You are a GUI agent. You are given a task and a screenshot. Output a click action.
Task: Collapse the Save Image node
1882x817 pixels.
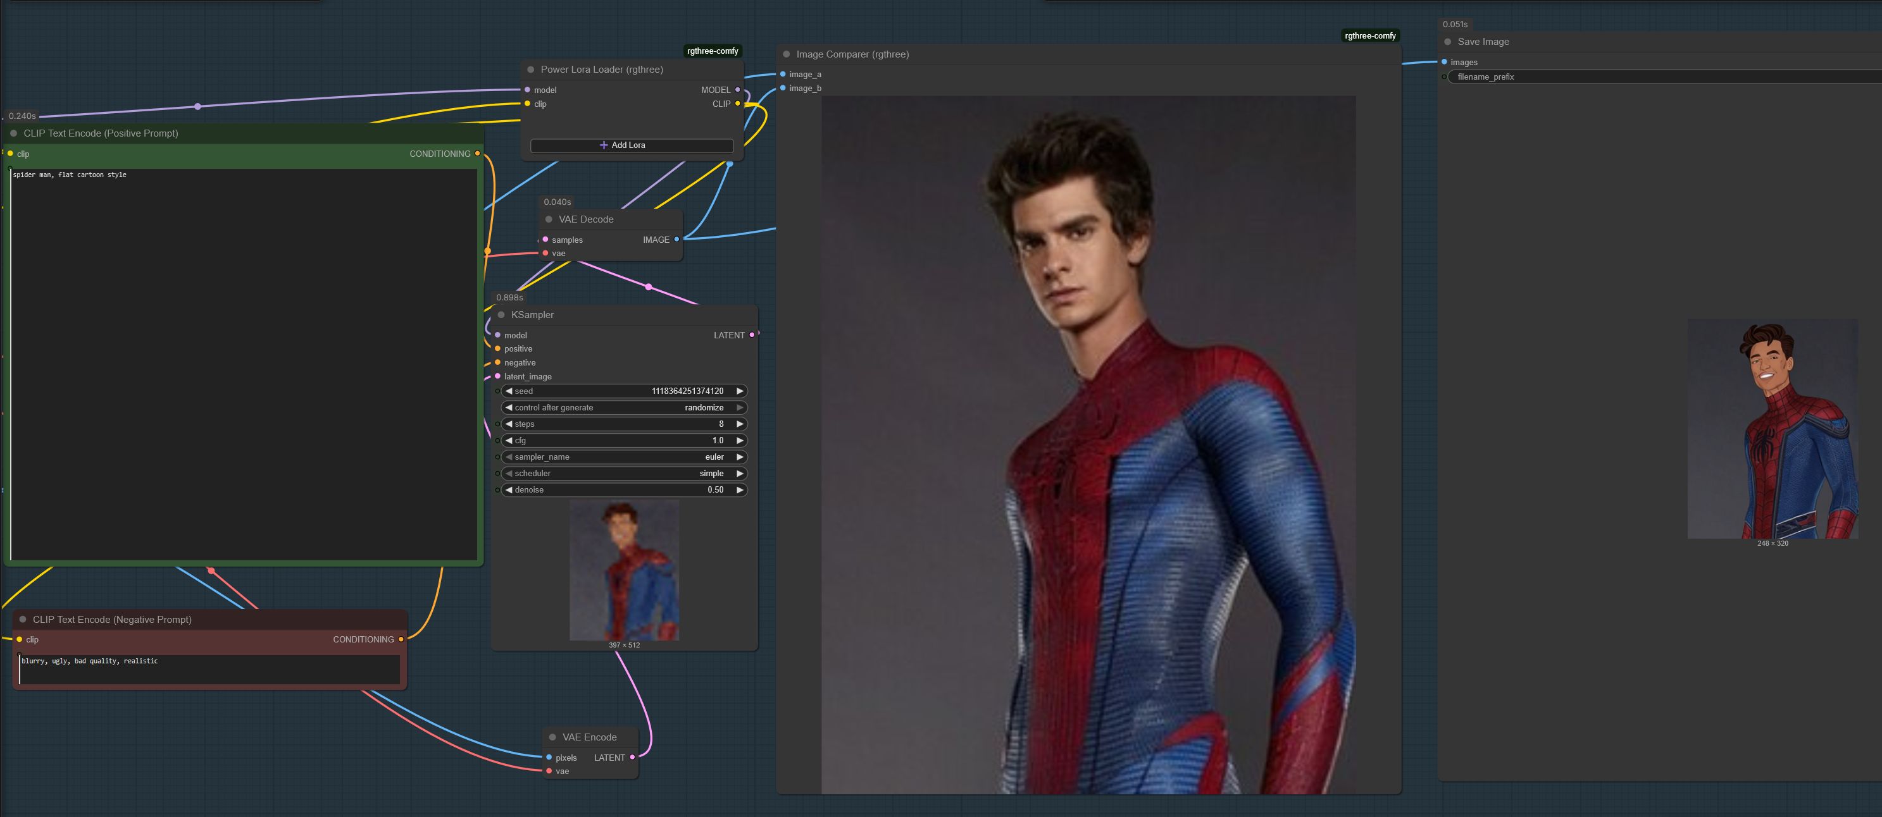pyautogui.click(x=1447, y=42)
